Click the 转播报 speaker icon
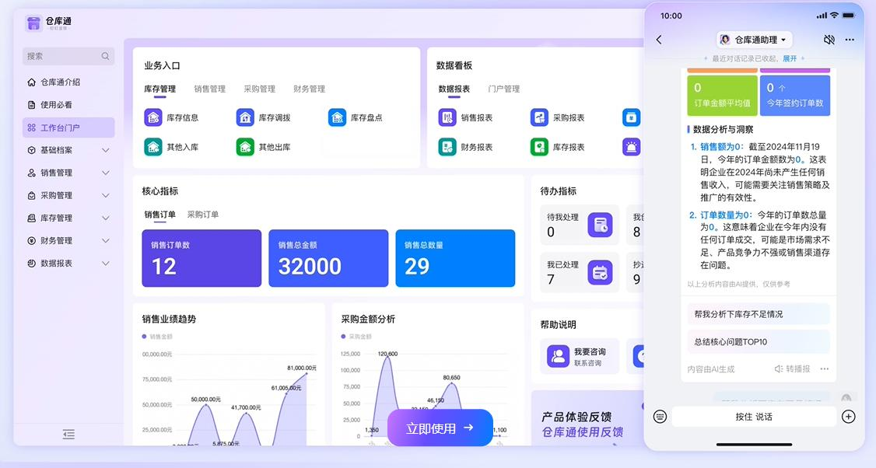Viewport: 876px width, 468px height. [x=779, y=369]
